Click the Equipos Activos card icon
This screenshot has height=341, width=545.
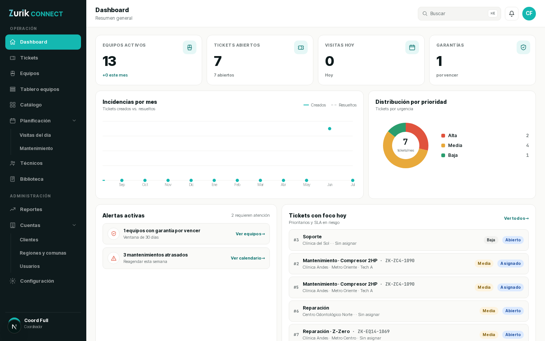pos(190,47)
